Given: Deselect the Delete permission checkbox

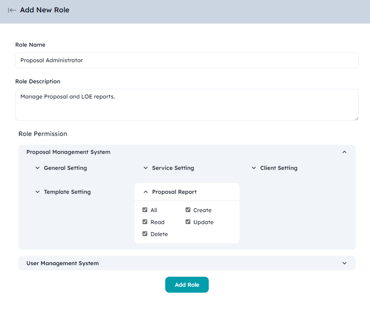Looking at the screenshot, I should pyautogui.click(x=145, y=234).
